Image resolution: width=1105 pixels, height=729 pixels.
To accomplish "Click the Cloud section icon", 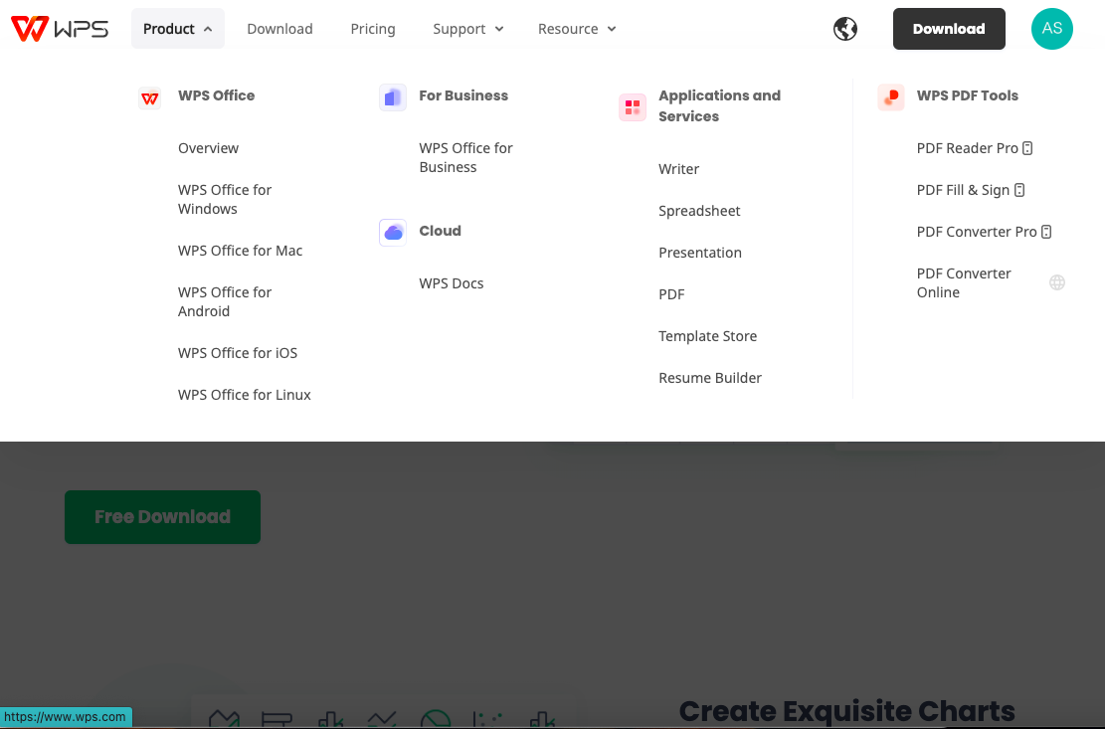I will pyautogui.click(x=393, y=233).
